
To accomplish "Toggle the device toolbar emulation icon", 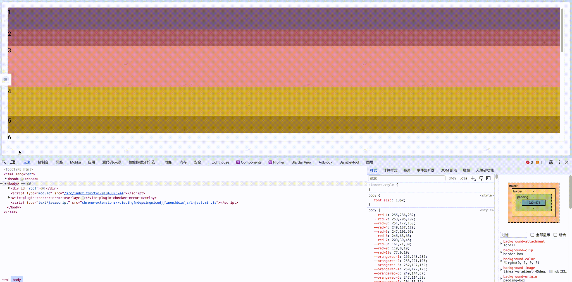I will 13,162.
